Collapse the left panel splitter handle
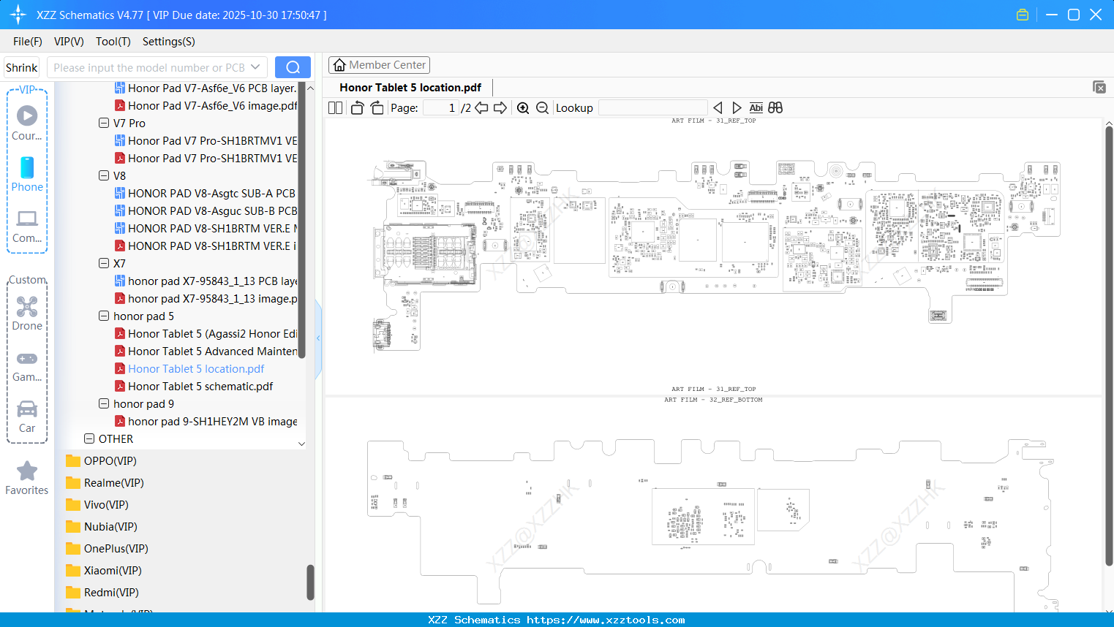Screen dimensions: 1114x627 [318, 338]
